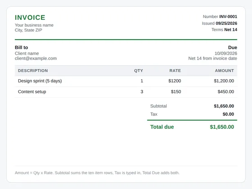
Task: Click the green 'Total due' label
Action: click(162, 127)
